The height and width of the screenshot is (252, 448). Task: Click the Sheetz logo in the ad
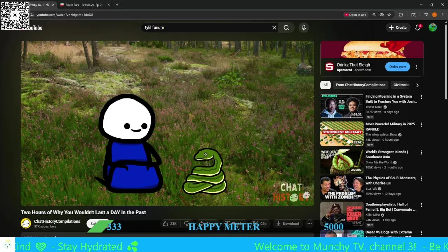[329, 67]
